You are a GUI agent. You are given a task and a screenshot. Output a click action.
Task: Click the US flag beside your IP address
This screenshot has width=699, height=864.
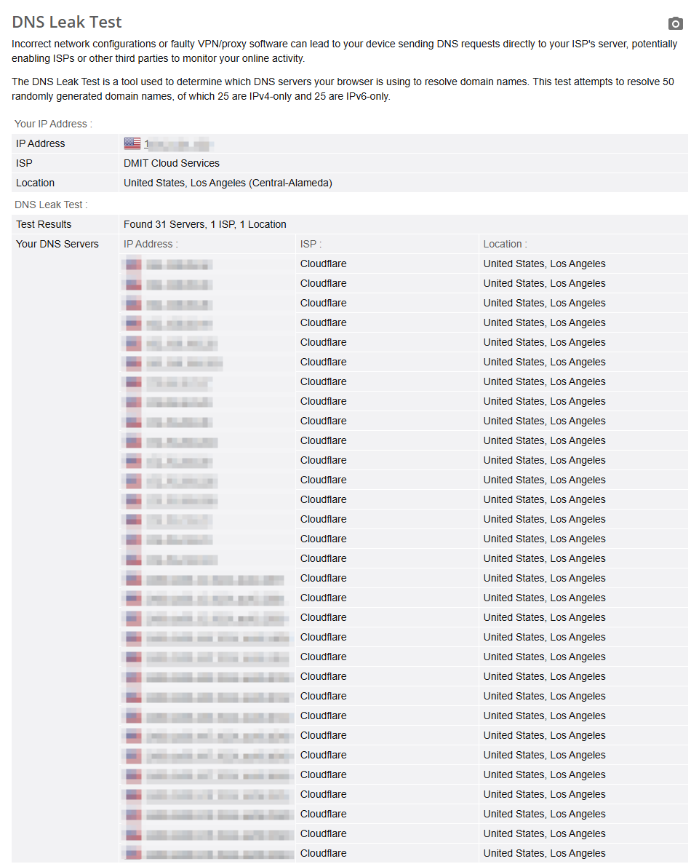132,143
